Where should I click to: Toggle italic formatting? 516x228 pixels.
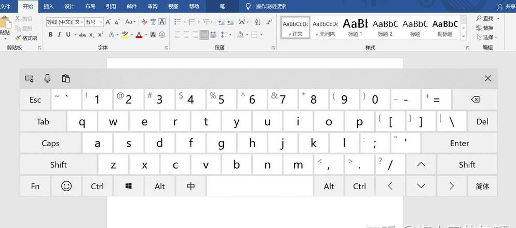(x=59, y=35)
